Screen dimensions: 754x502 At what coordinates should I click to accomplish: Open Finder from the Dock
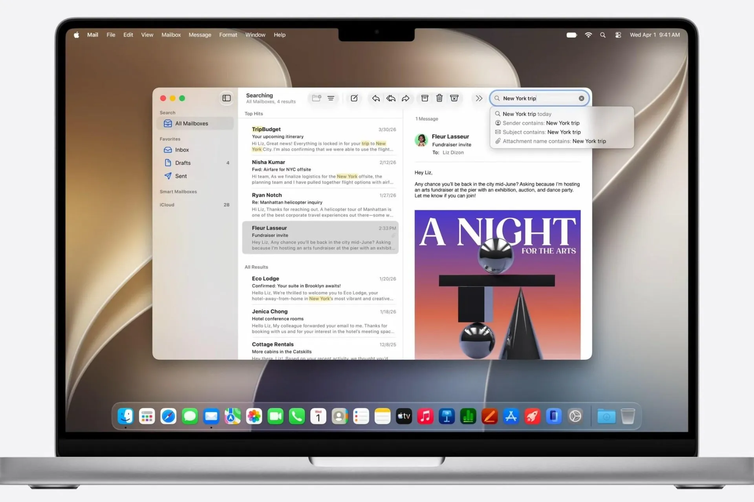click(126, 416)
